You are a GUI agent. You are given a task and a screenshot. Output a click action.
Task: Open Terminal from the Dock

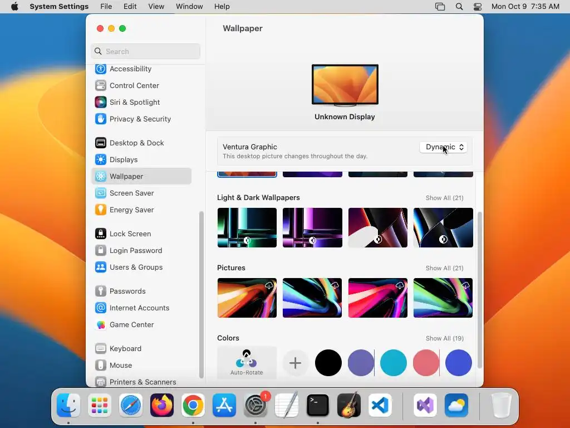click(318, 405)
